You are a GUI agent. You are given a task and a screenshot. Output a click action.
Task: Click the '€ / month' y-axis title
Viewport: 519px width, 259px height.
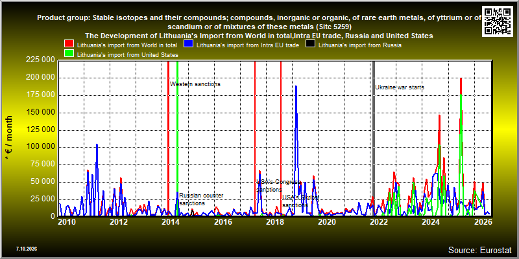(9, 138)
